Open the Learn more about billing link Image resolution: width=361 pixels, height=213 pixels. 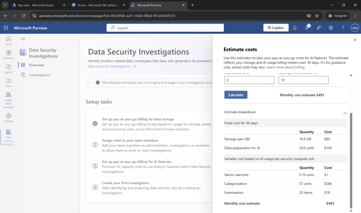tap(285, 67)
